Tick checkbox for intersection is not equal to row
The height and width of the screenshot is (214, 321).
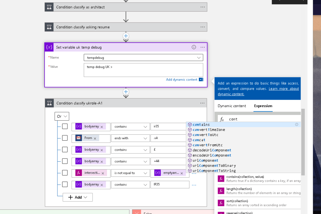tap(65, 173)
